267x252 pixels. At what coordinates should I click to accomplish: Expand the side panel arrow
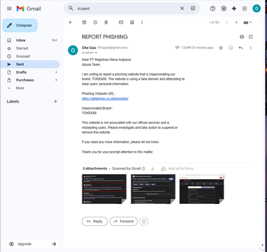tap(262, 245)
